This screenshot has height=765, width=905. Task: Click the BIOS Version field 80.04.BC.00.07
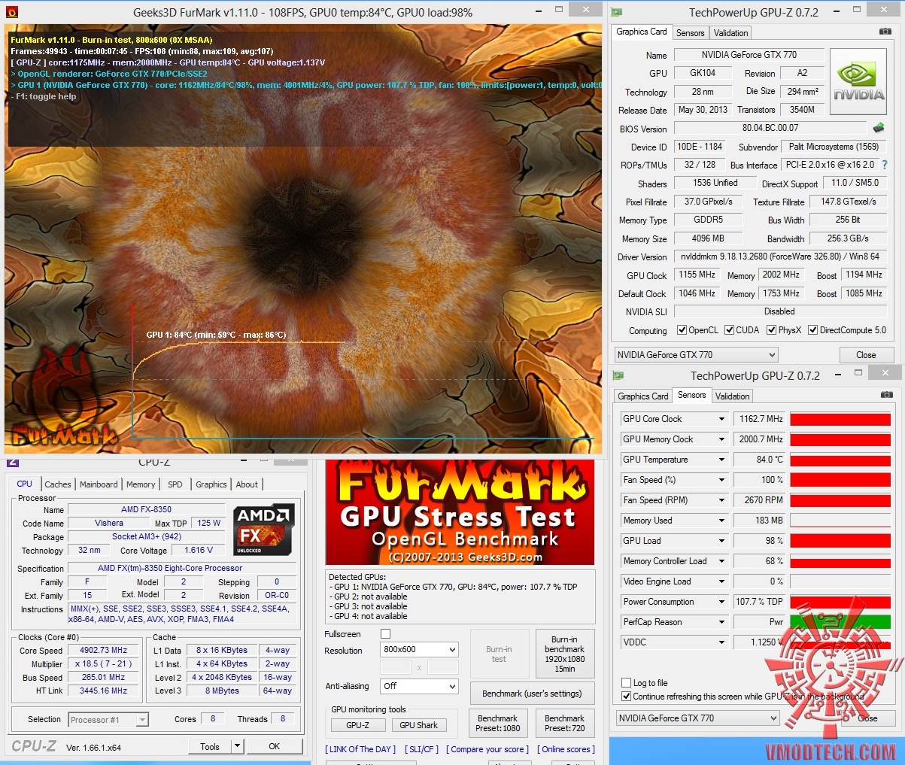pos(770,128)
